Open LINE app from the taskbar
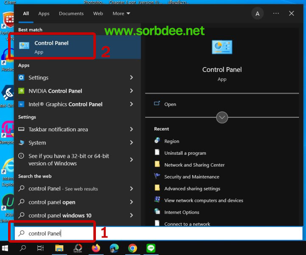This screenshot has height=255, width=306. click(x=151, y=248)
